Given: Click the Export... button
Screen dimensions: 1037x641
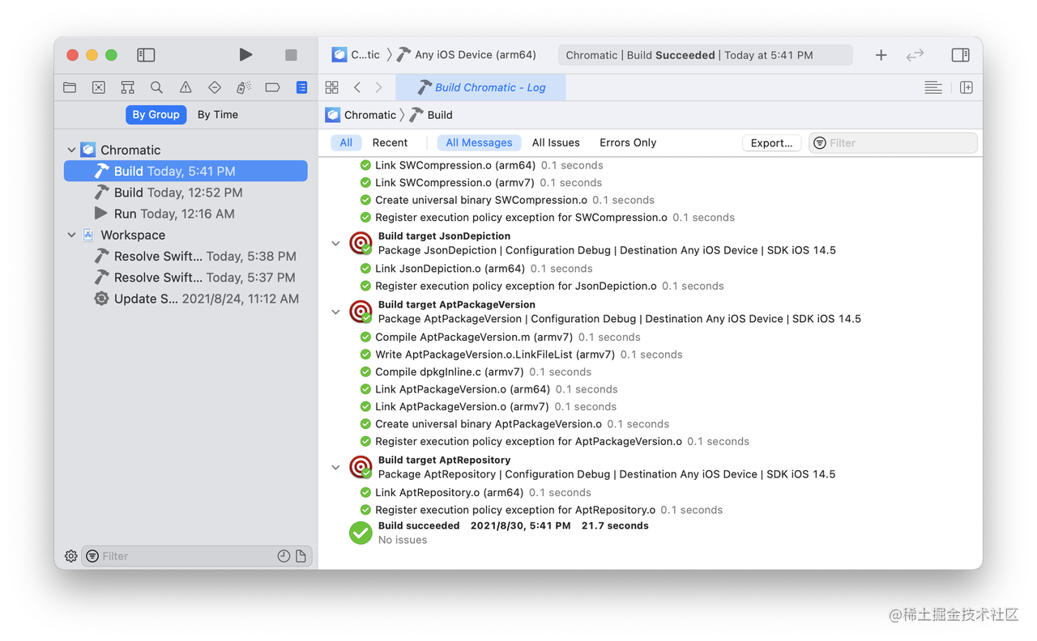Looking at the screenshot, I should (x=771, y=143).
